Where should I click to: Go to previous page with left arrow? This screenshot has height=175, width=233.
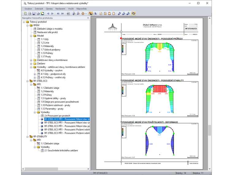[48, 14]
